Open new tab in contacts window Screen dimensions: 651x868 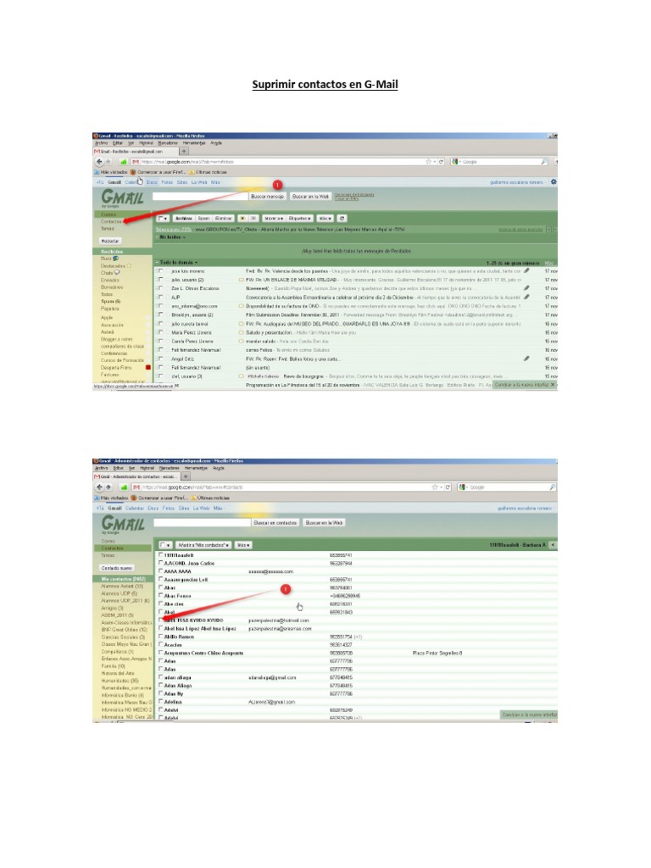tap(186, 476)
